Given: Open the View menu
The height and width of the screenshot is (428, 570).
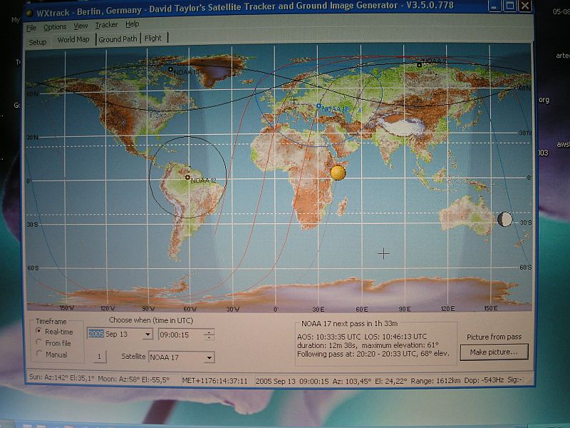Looking at the screenshot, I should pos(81,26).
